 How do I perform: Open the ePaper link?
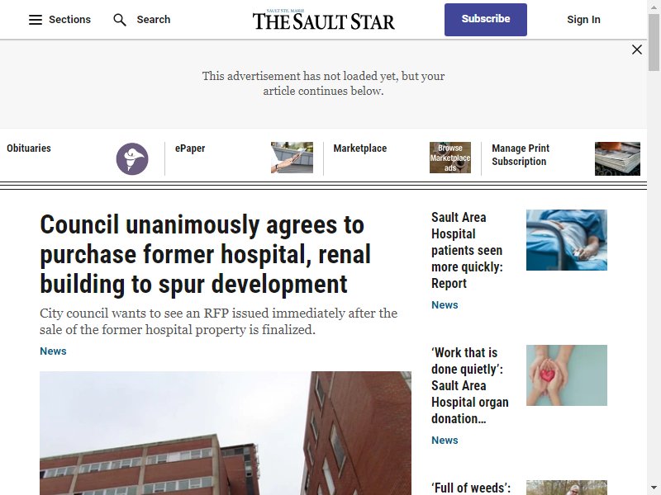[x=190, y=148]
